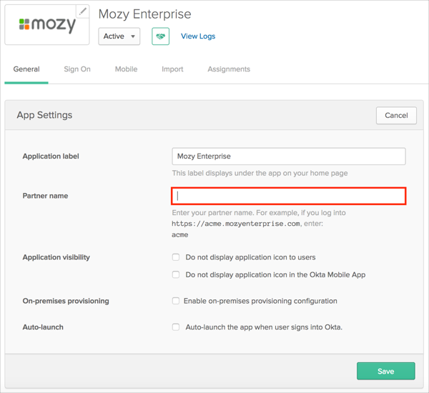429x393 pixels.
Task: Open the Mobile tab
Action: click(x=126, y=69)
